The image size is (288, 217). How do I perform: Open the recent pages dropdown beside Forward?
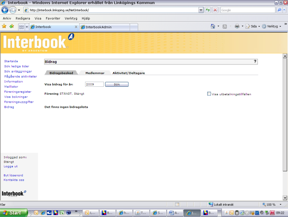[x=19, y=10]
